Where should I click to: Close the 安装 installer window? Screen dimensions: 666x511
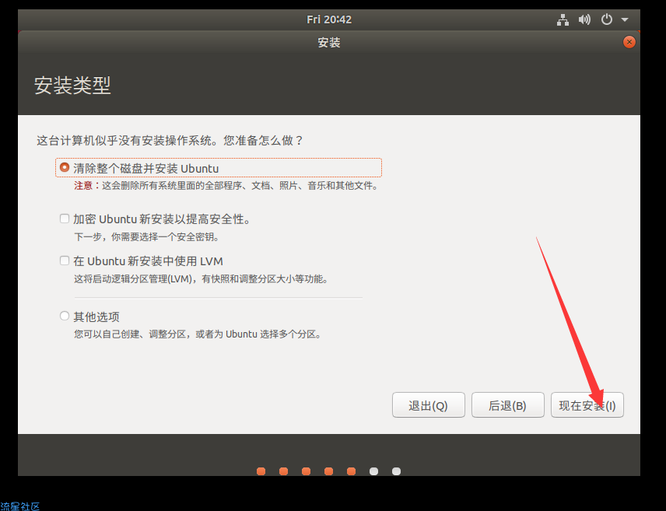click(x=629, y=42)
